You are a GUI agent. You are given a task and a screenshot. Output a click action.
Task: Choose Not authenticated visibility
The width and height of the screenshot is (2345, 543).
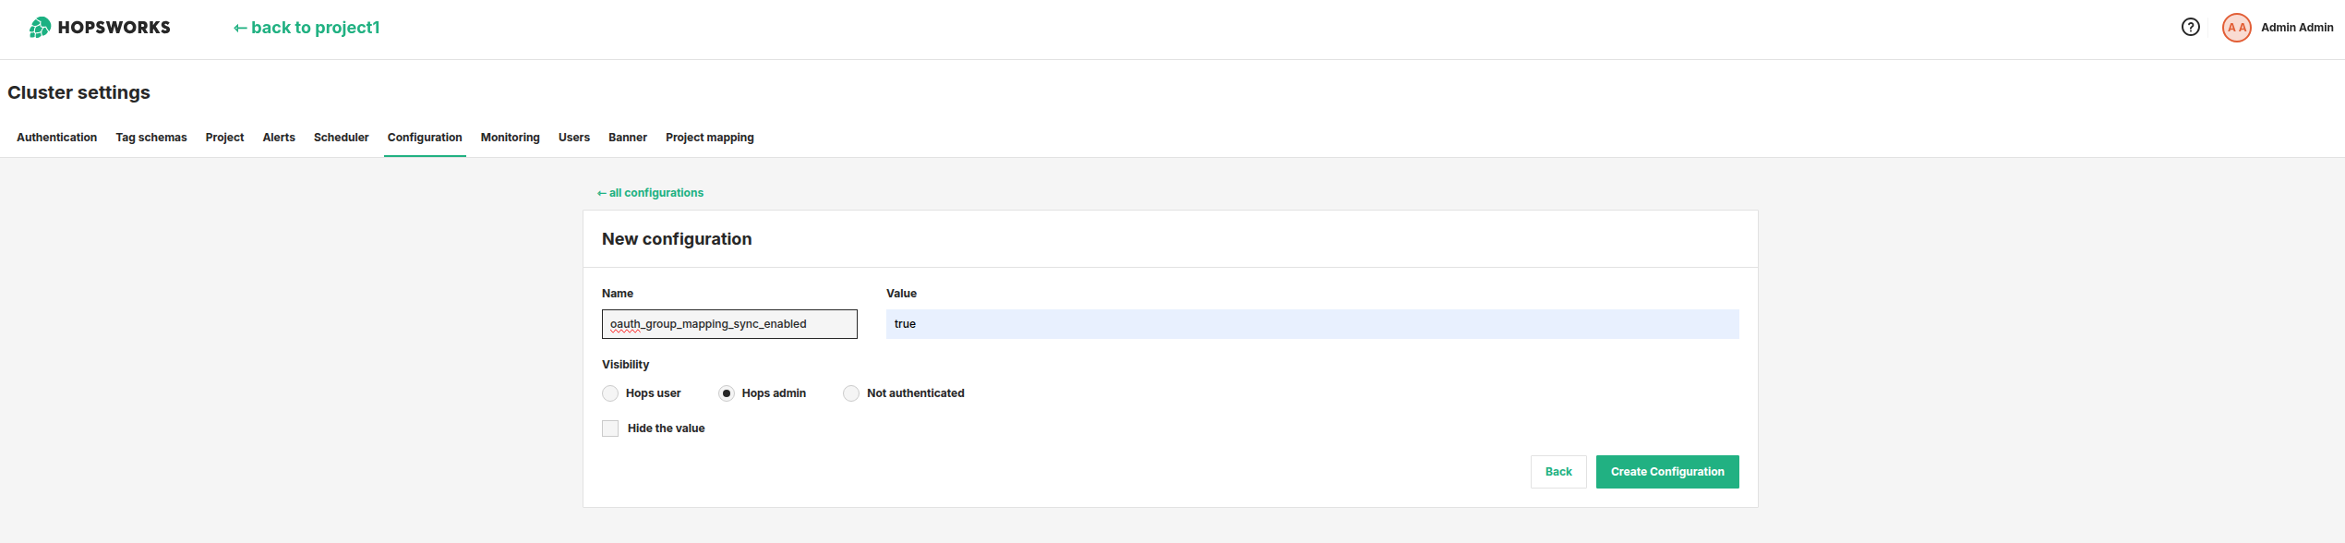[x=851, y=393]
